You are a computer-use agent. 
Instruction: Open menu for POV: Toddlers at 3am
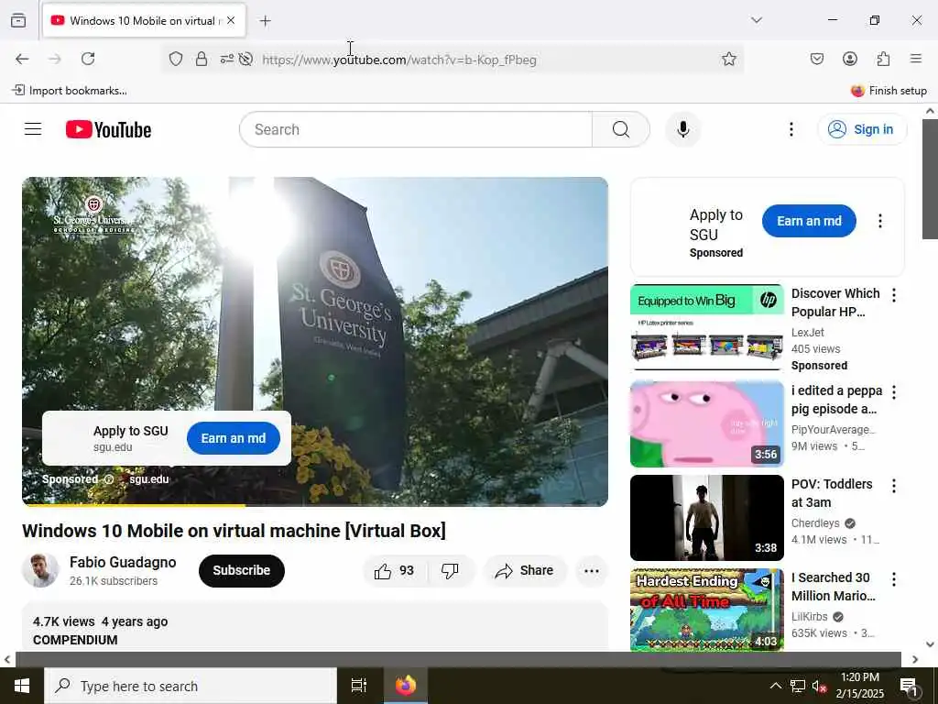[x=894, y=486]
